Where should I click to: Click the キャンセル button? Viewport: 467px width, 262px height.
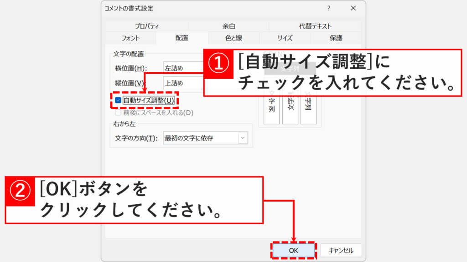click(x=341, y=251)
